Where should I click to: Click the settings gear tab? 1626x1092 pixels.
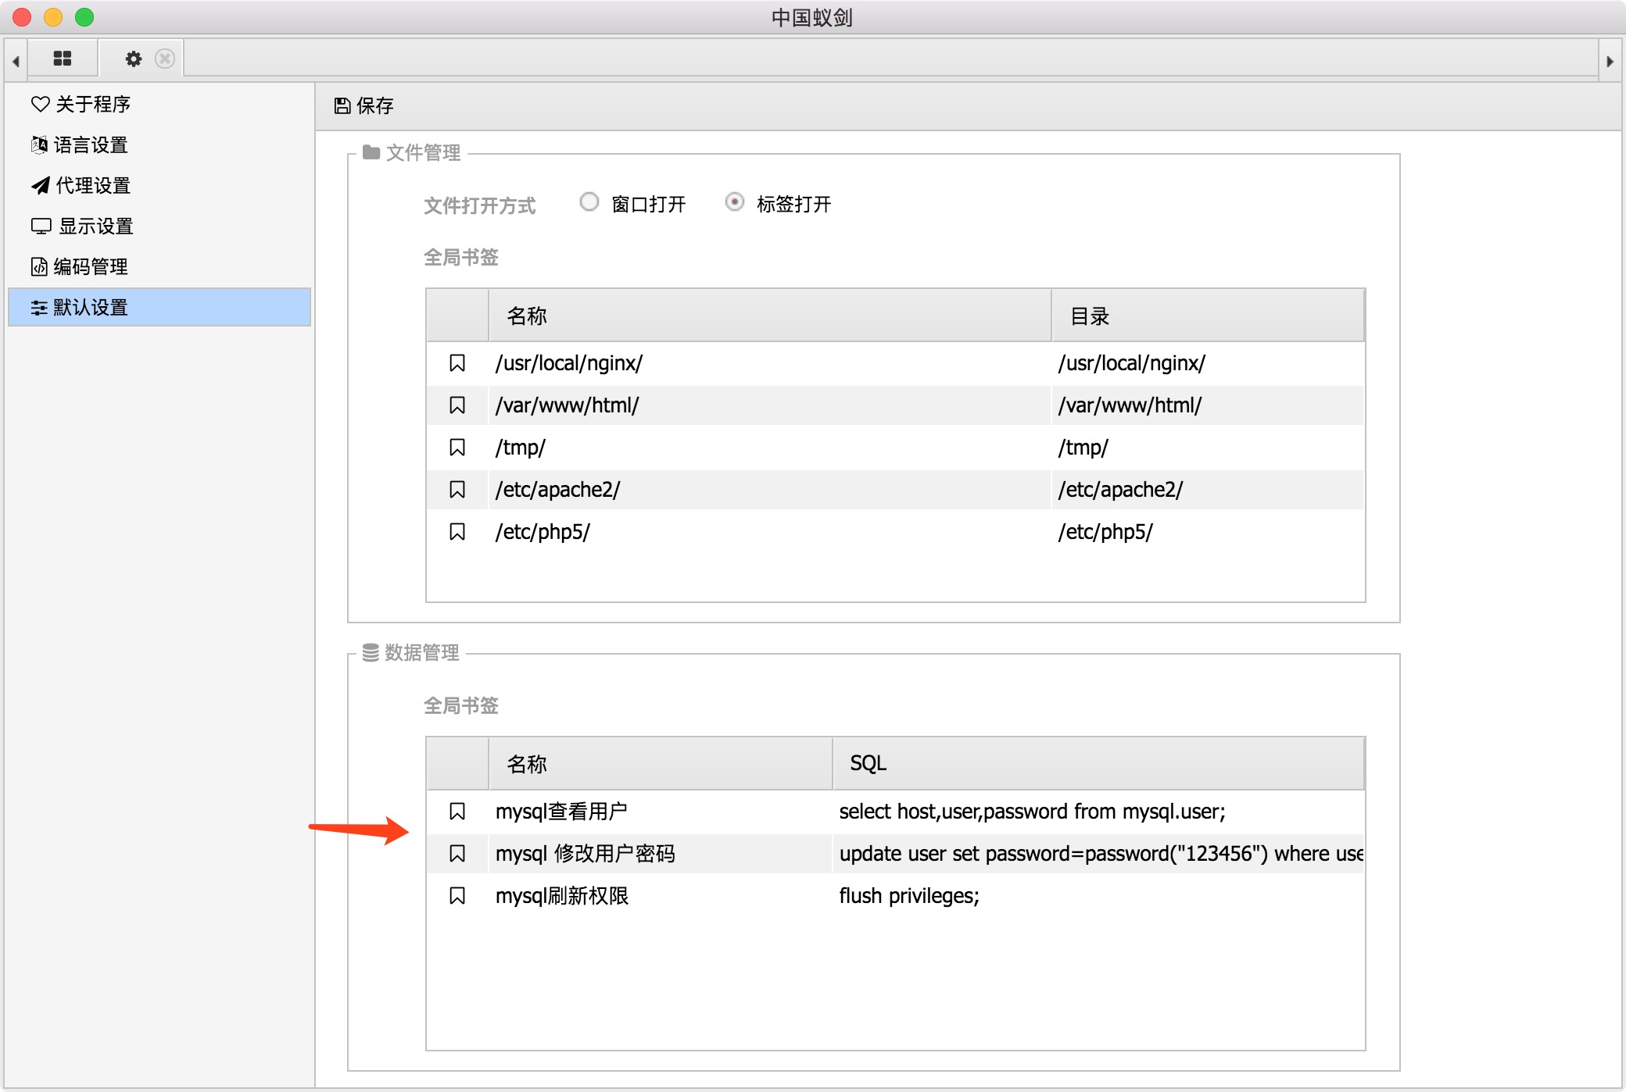134,59
